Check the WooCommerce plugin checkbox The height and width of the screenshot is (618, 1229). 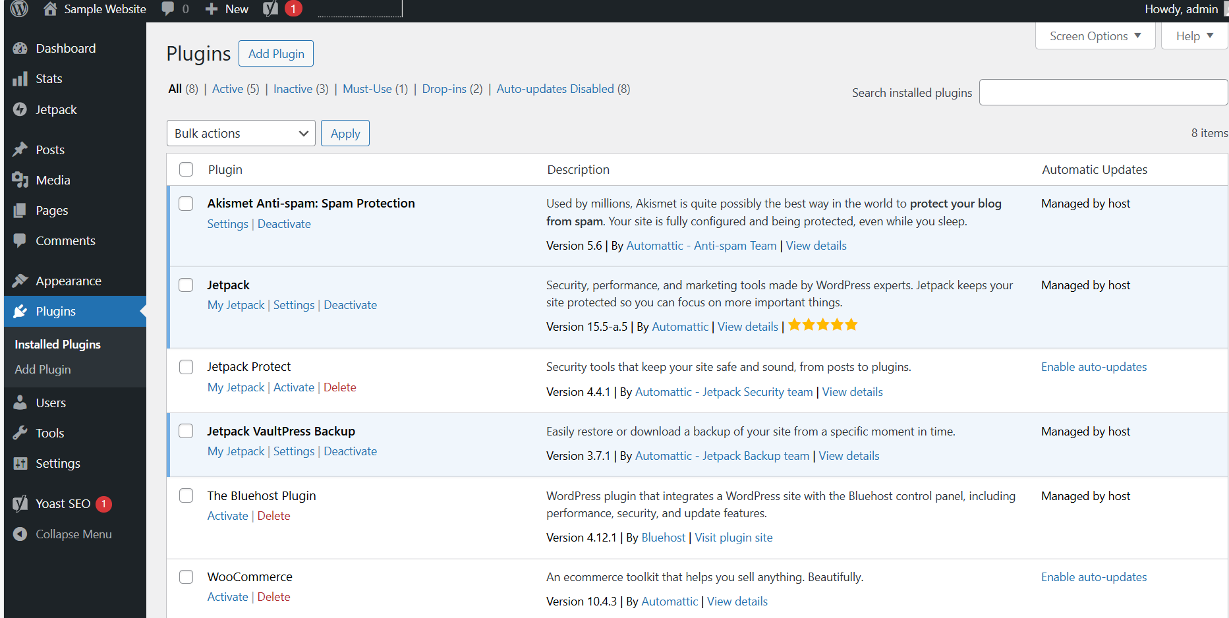(x=186, y=576)
